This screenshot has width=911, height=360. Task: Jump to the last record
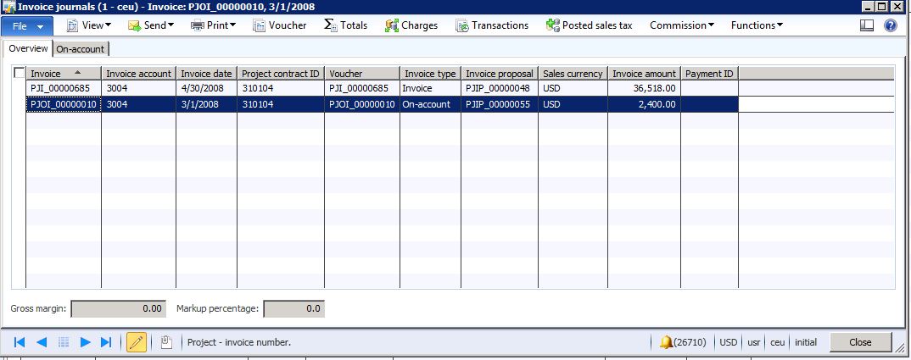point(106,342)
